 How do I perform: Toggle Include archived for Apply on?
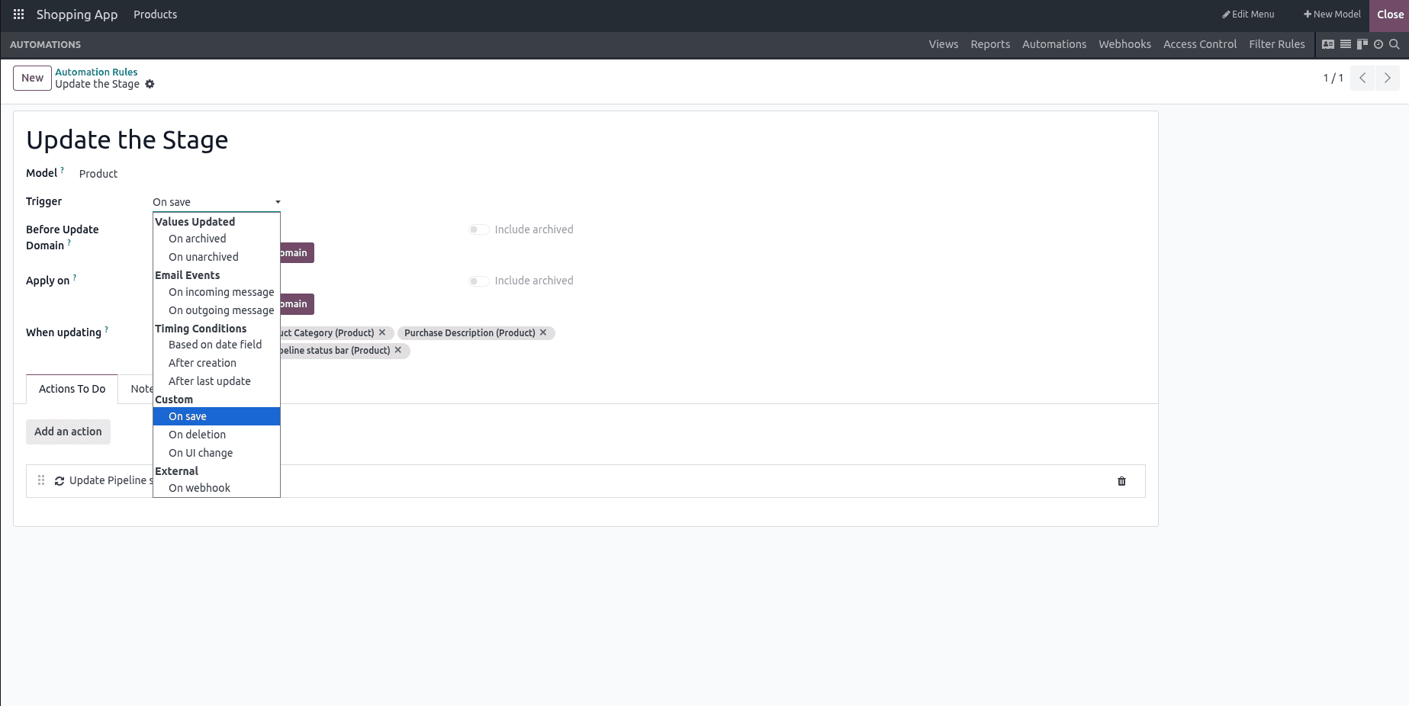tap(478, 281)
